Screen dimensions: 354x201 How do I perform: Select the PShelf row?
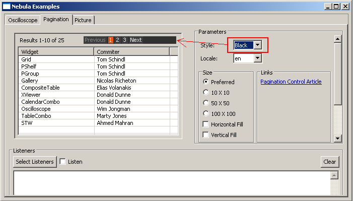98,66
